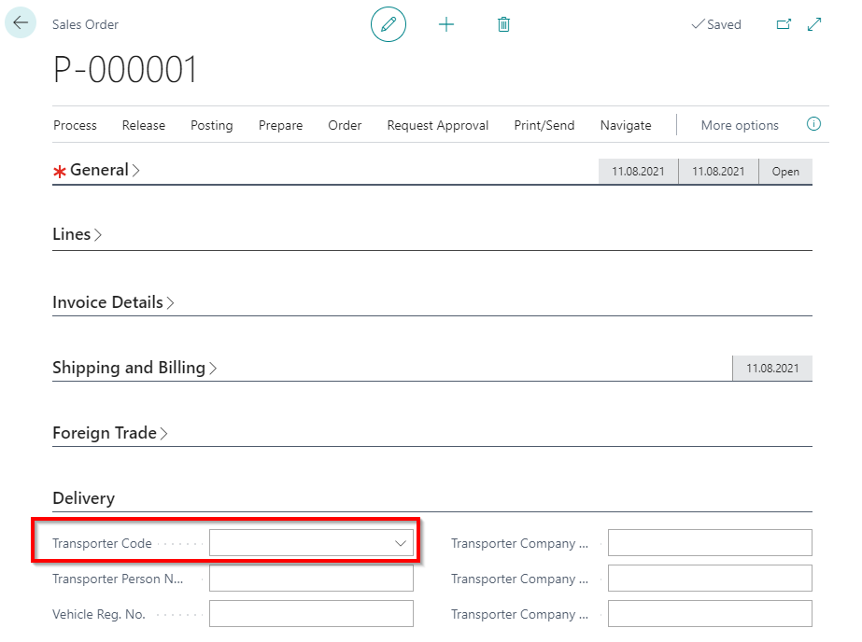Expand the Shipping and Billing section
This screenshot has height=642, width=862.
[134, 368]
